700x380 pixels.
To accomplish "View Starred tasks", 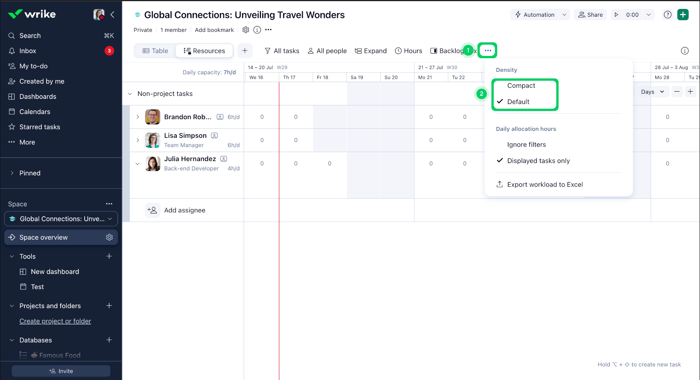I will coord(39,127).
